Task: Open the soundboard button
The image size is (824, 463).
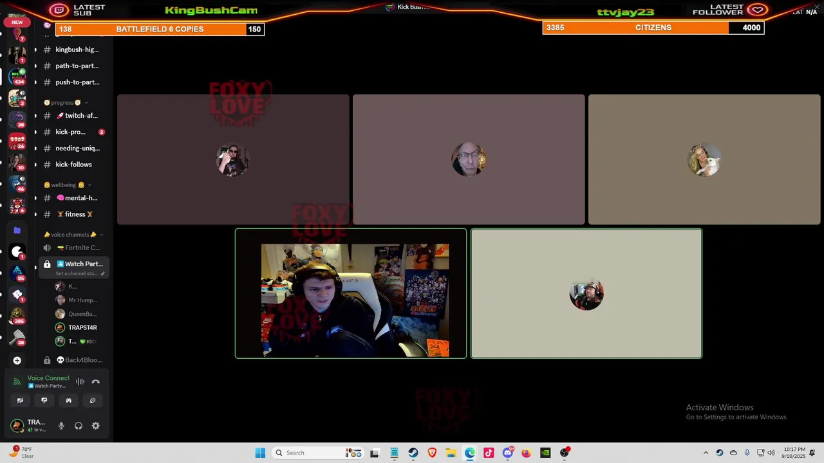Action: coord(93,400)
